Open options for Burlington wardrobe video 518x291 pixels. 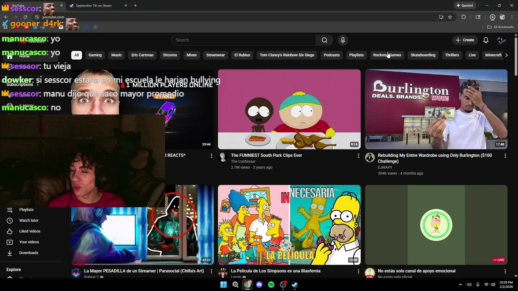coord(505,156)
